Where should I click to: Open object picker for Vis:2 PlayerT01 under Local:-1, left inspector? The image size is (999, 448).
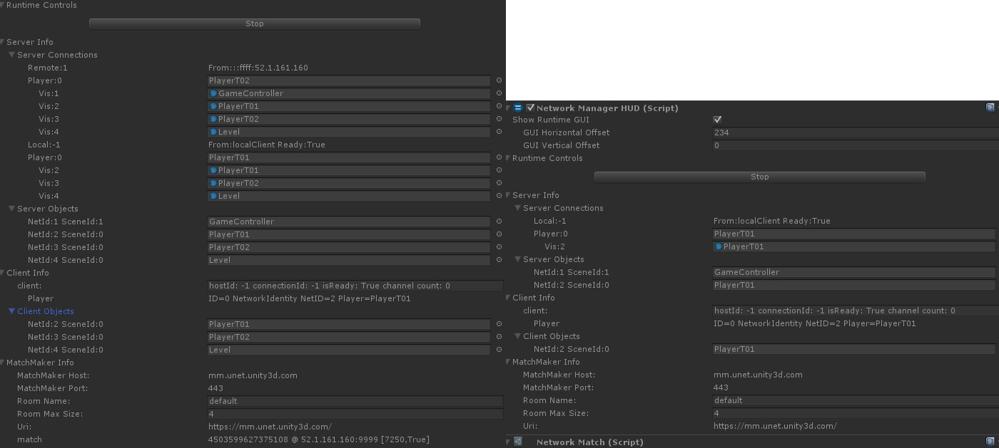point(499,170)
